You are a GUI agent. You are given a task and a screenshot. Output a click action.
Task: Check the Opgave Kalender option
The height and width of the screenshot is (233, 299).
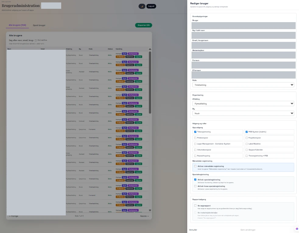tap(247, 150)
